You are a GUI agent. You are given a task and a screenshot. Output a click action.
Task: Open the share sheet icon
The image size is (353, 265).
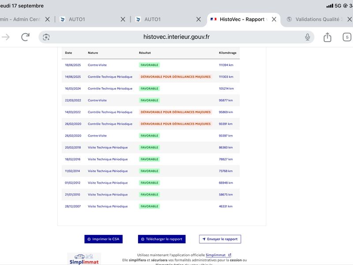coord(327,37)
